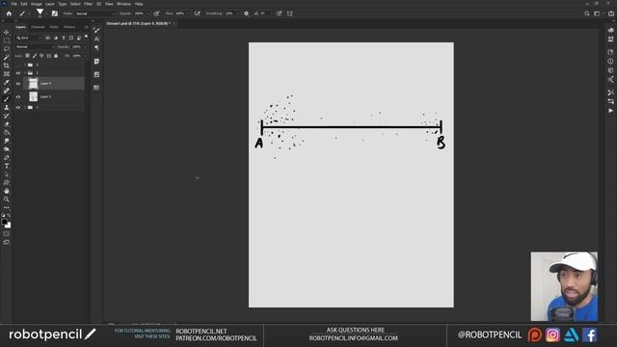Select the Crop tool
Viewport: 617px width, 347px height.
point(7,66)
